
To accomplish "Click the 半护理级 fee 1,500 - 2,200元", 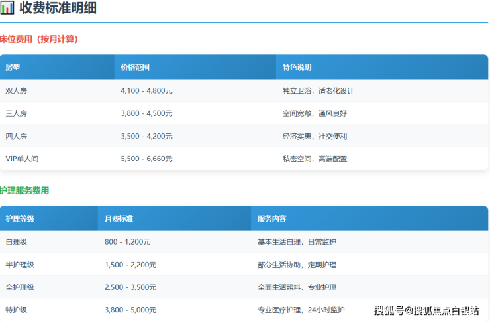I will coord(130,265).
